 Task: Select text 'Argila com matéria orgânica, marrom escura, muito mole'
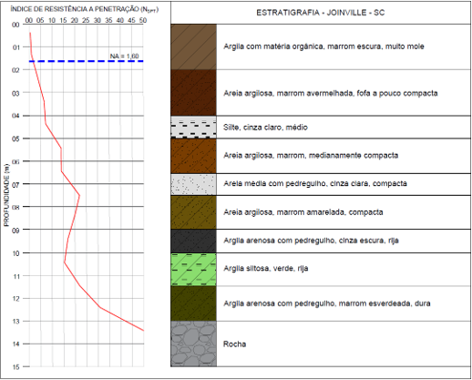pyautogui.click(x=323, y=46)
